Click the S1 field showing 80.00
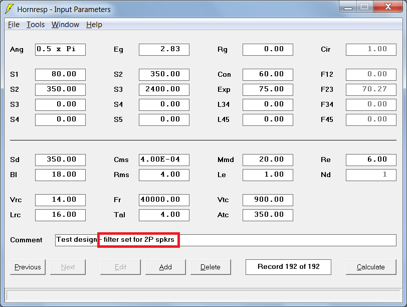The image size is (407, 307). (x=61, y=75)
